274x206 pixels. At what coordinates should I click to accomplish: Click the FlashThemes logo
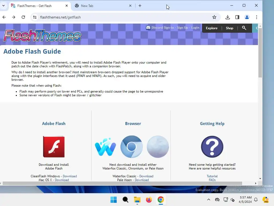[42, 36]
